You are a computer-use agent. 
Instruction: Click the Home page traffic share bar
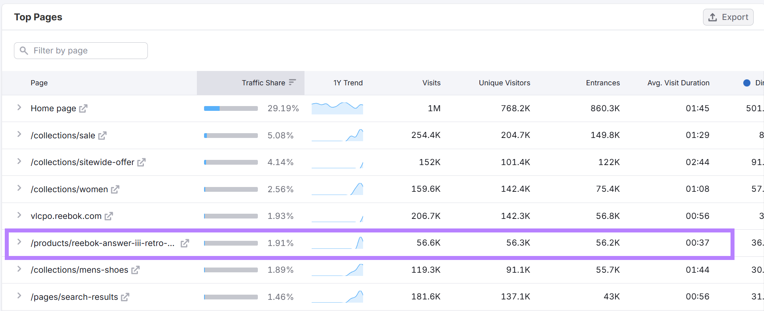coord(231,108)
